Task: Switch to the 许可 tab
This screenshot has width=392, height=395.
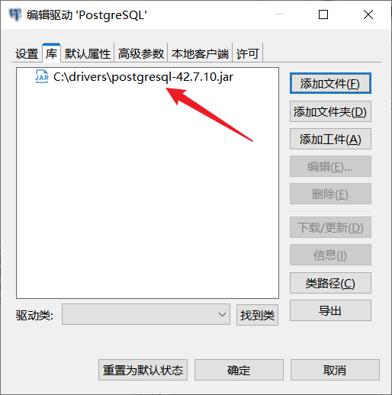Action: [x=248, y=53]
